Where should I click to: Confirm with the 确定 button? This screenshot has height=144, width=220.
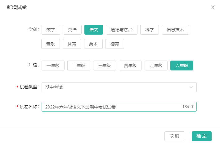tap(202, 136)
